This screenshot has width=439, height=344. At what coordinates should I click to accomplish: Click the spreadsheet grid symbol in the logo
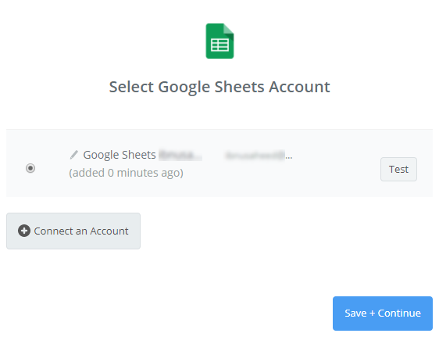pyautogui.click(x=219, y=45)
